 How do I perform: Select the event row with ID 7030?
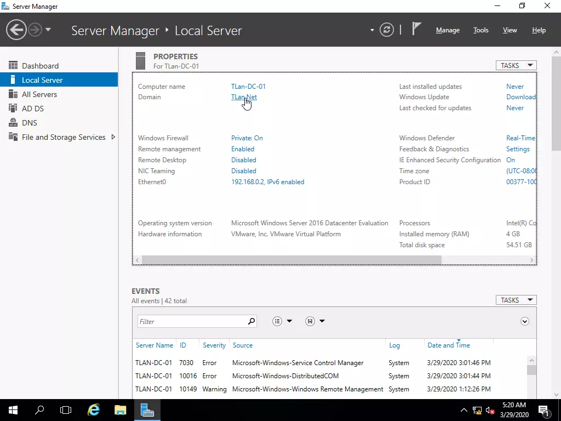click(x=330, y=363)
